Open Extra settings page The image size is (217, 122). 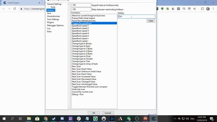click(49, 32)
